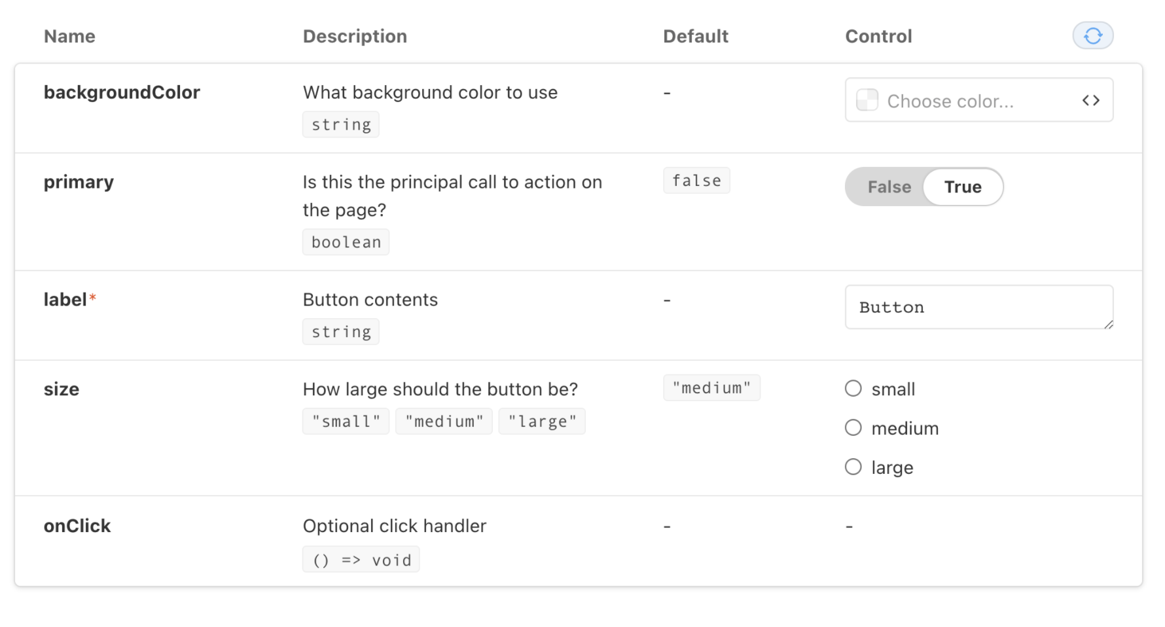The height and width of the screenshot is (627, 1165).
Task: Click the "large" type option badge
Action: (542, 421)
